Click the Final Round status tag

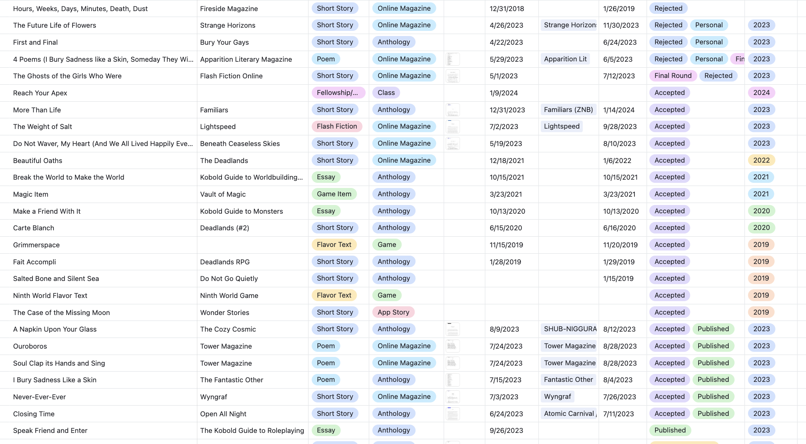pyautogui.click(x=672, y=76)
